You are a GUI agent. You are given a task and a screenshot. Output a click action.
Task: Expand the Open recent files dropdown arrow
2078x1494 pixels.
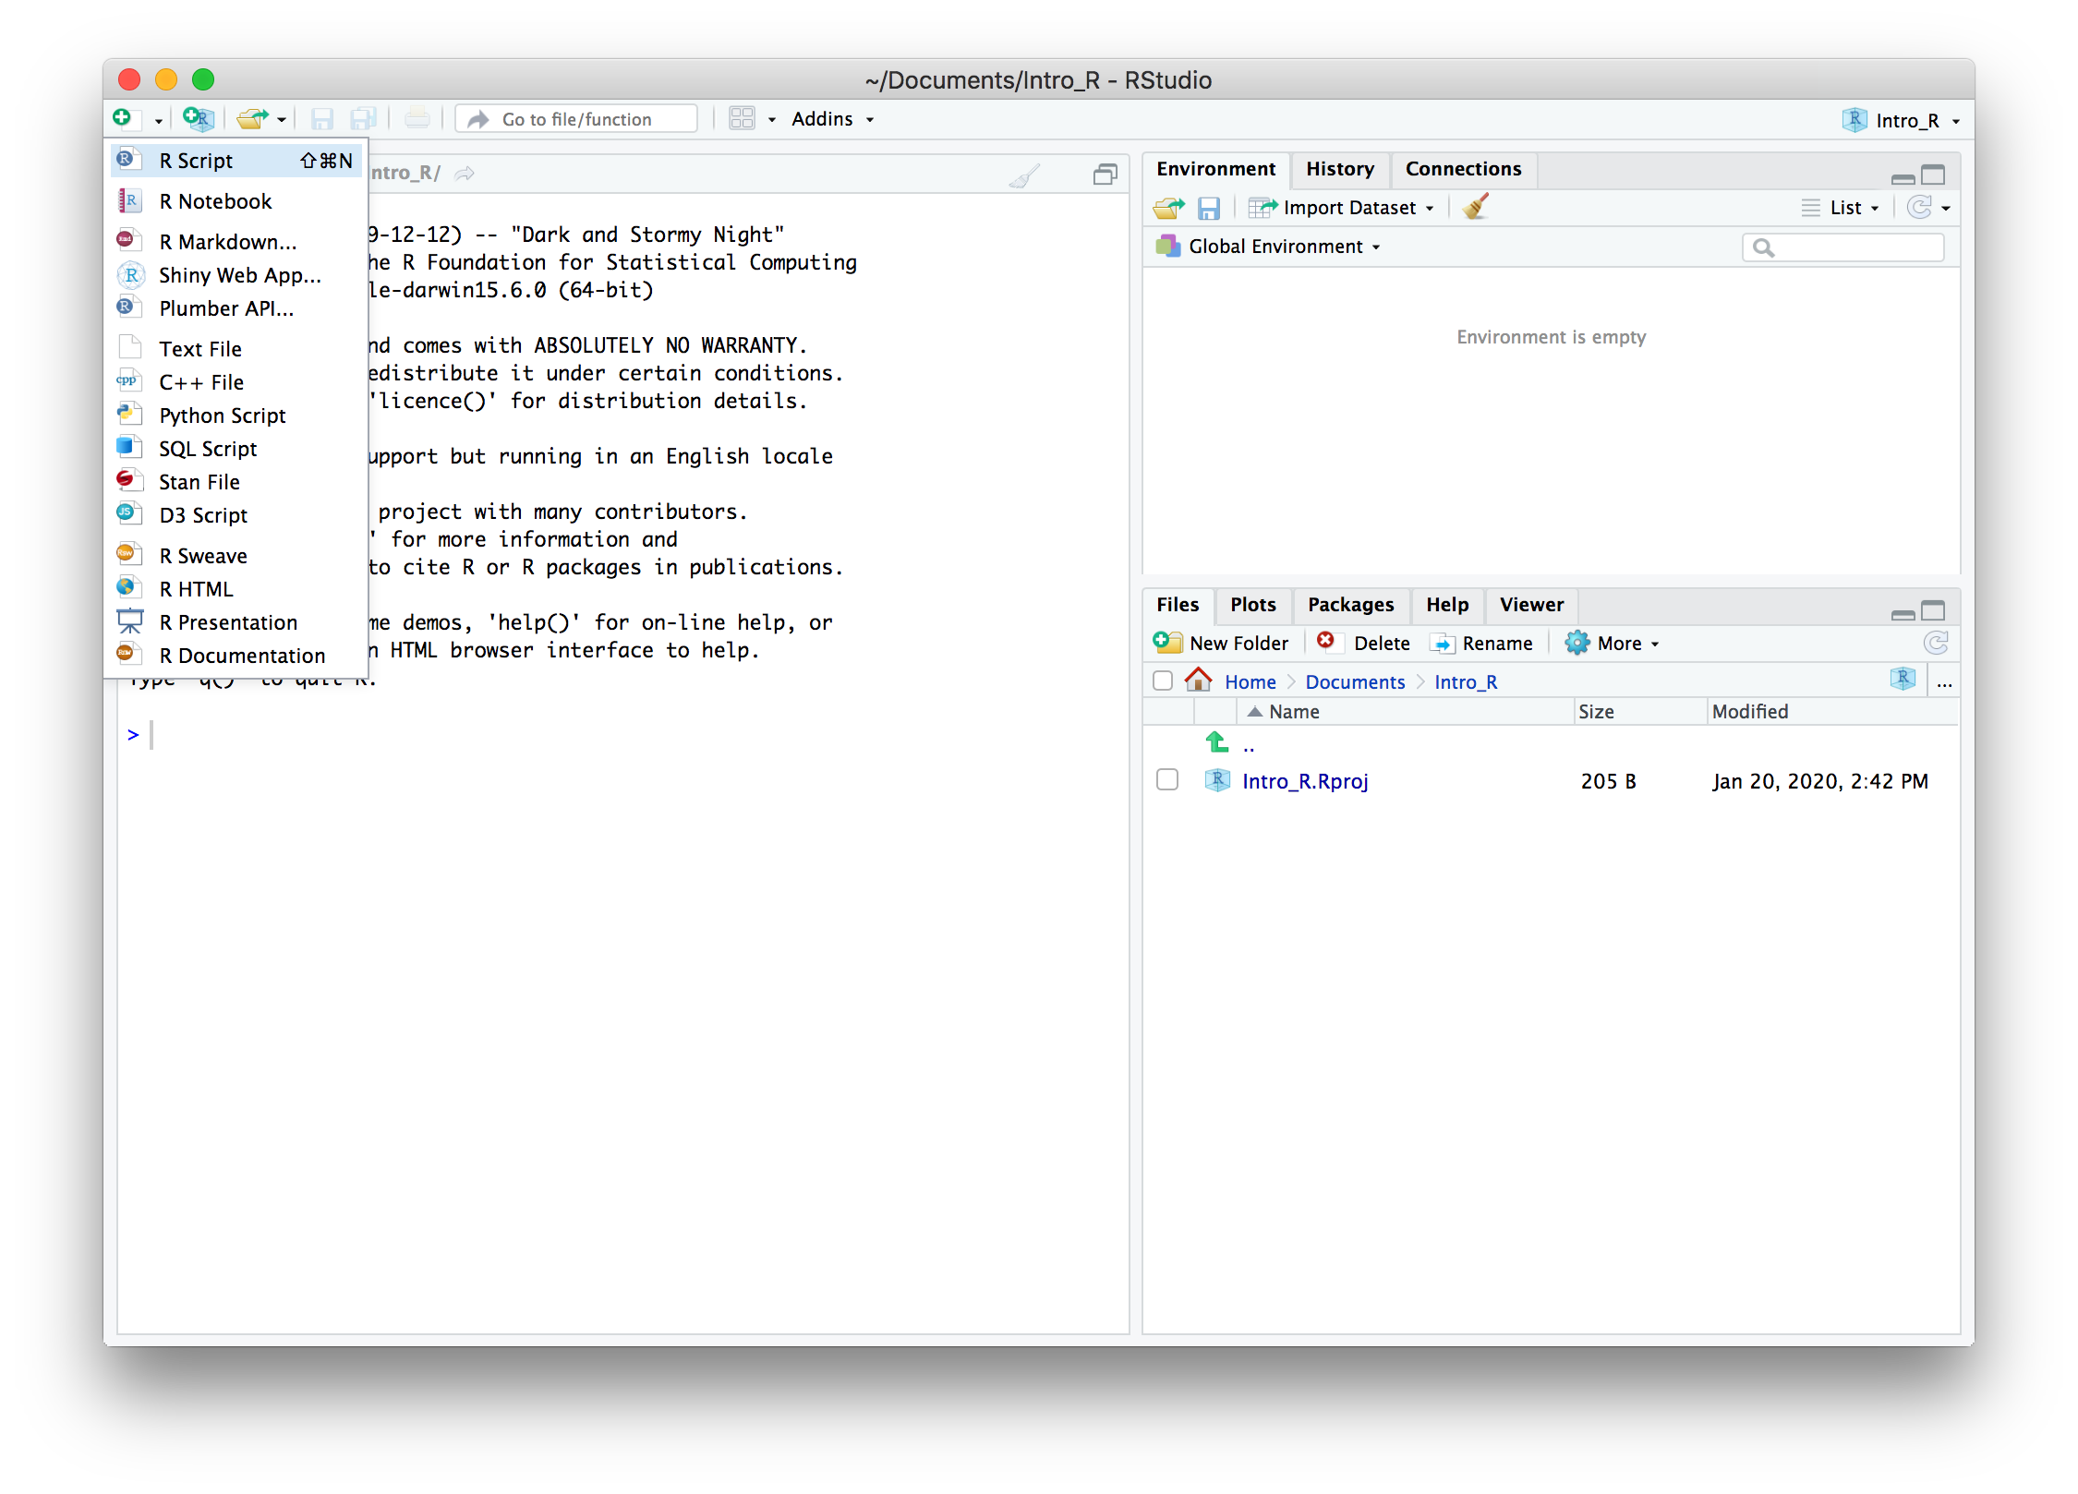[281, 120]
